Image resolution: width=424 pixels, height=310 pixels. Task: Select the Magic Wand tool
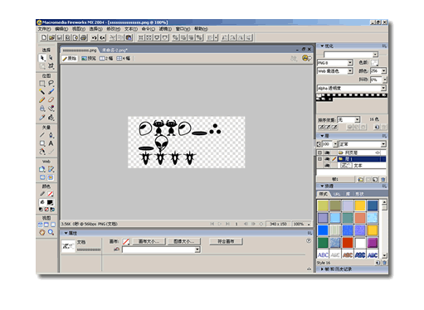point(42,91)
